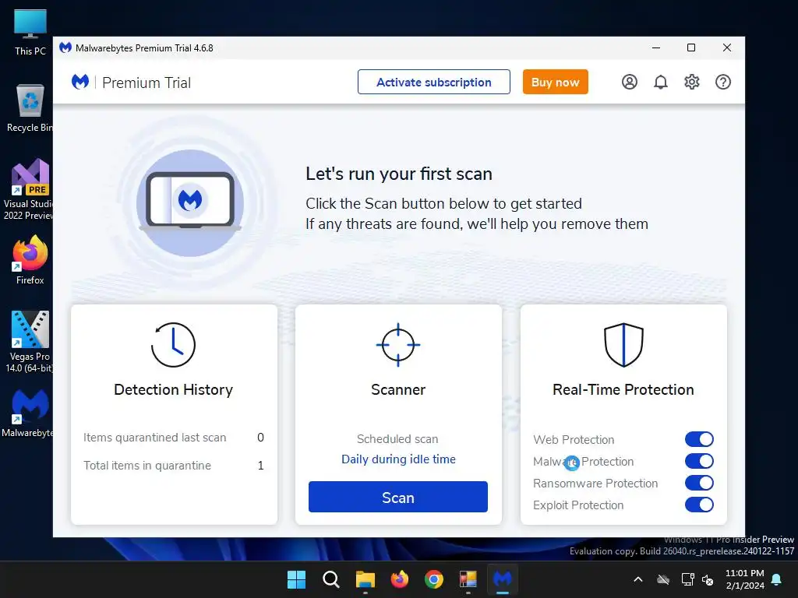Click the laptop illustration with Malwarebytes logo
The height and width of the screenshot is (598, 798).
(190, 202)
